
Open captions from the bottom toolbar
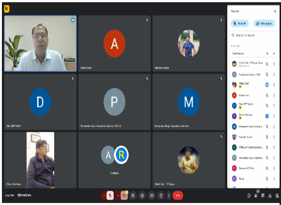tap(133, 195)
